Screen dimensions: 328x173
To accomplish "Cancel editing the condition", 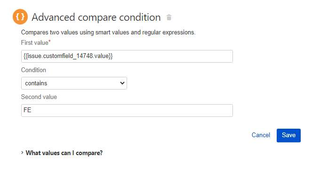I will [x=261, y=135].
